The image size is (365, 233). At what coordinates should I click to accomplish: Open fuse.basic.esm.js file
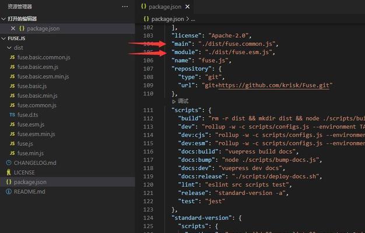coord(38,67)
